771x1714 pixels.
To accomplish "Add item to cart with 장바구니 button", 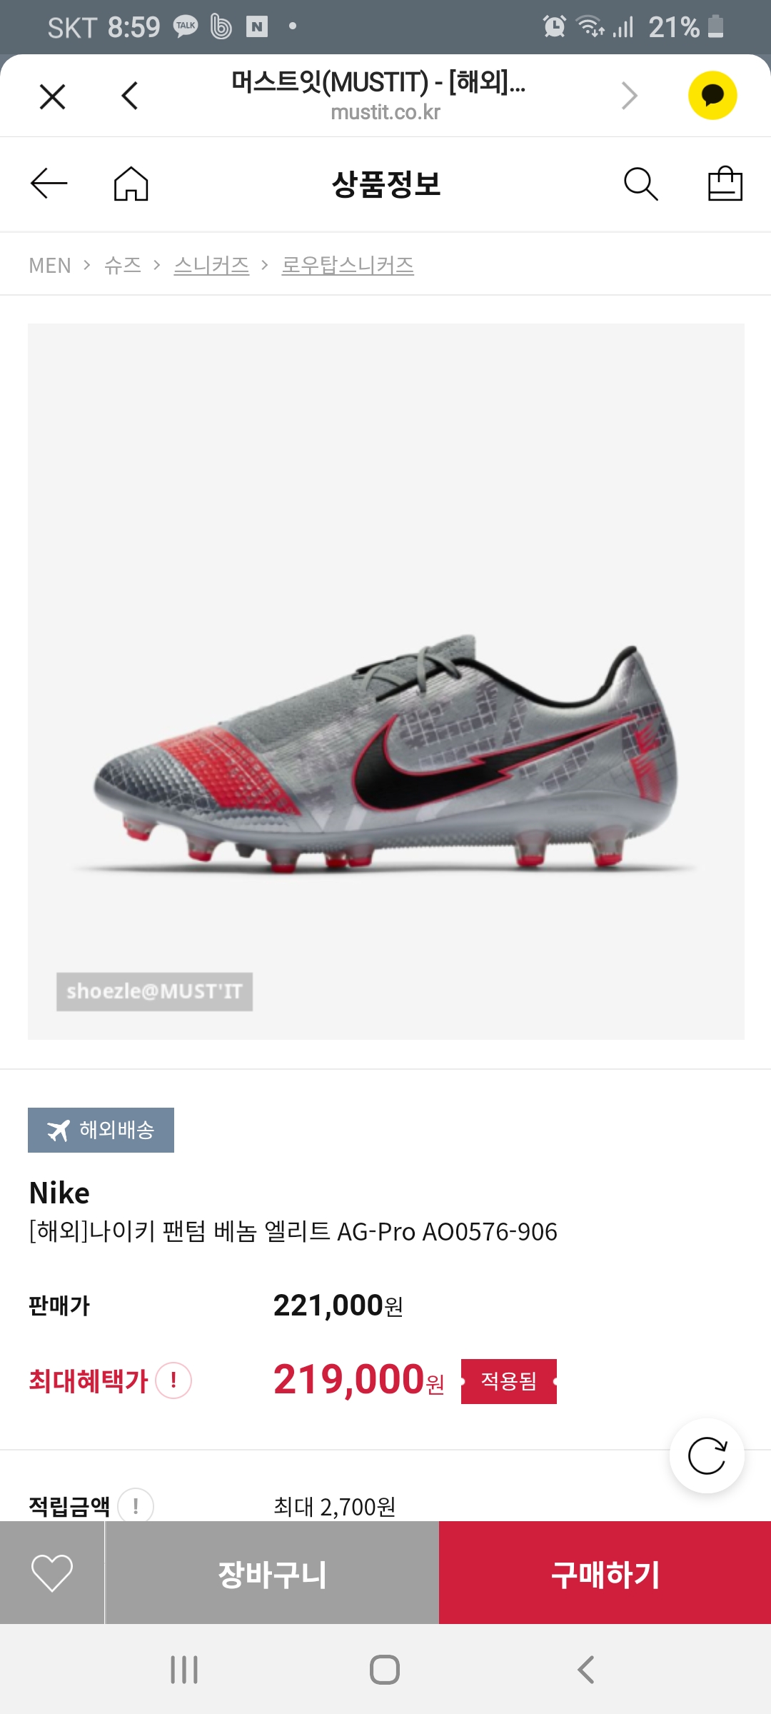I will click(x=272, y=1573).
